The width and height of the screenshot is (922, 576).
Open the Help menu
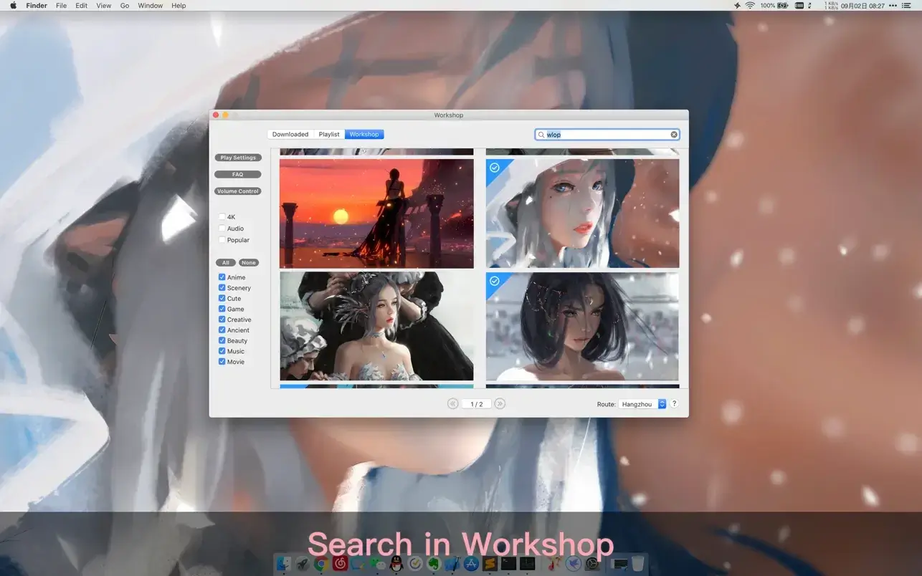(x=179, y=5)
